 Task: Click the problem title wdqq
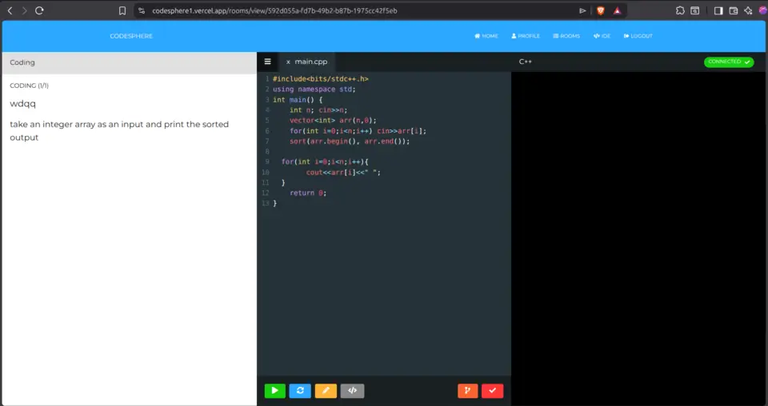pyautogui.click(x=22, y=104)
